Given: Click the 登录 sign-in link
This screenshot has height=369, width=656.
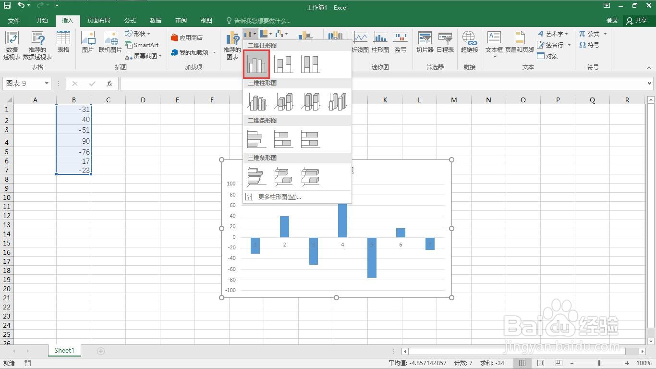Looking at the screenshot, I should coord(612,21).
